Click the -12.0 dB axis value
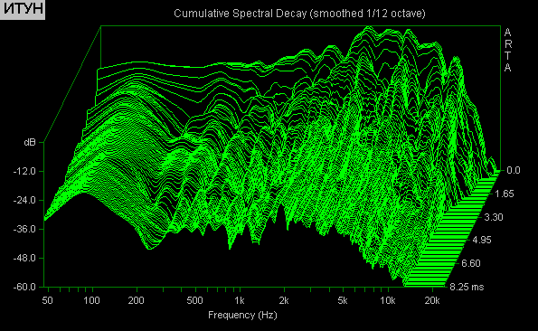The width and height of the screenshot is (538, 331). (24, 171)
